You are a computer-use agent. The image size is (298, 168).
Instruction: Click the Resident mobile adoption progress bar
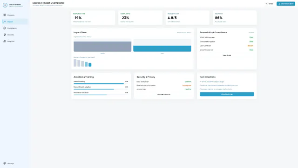101,89
